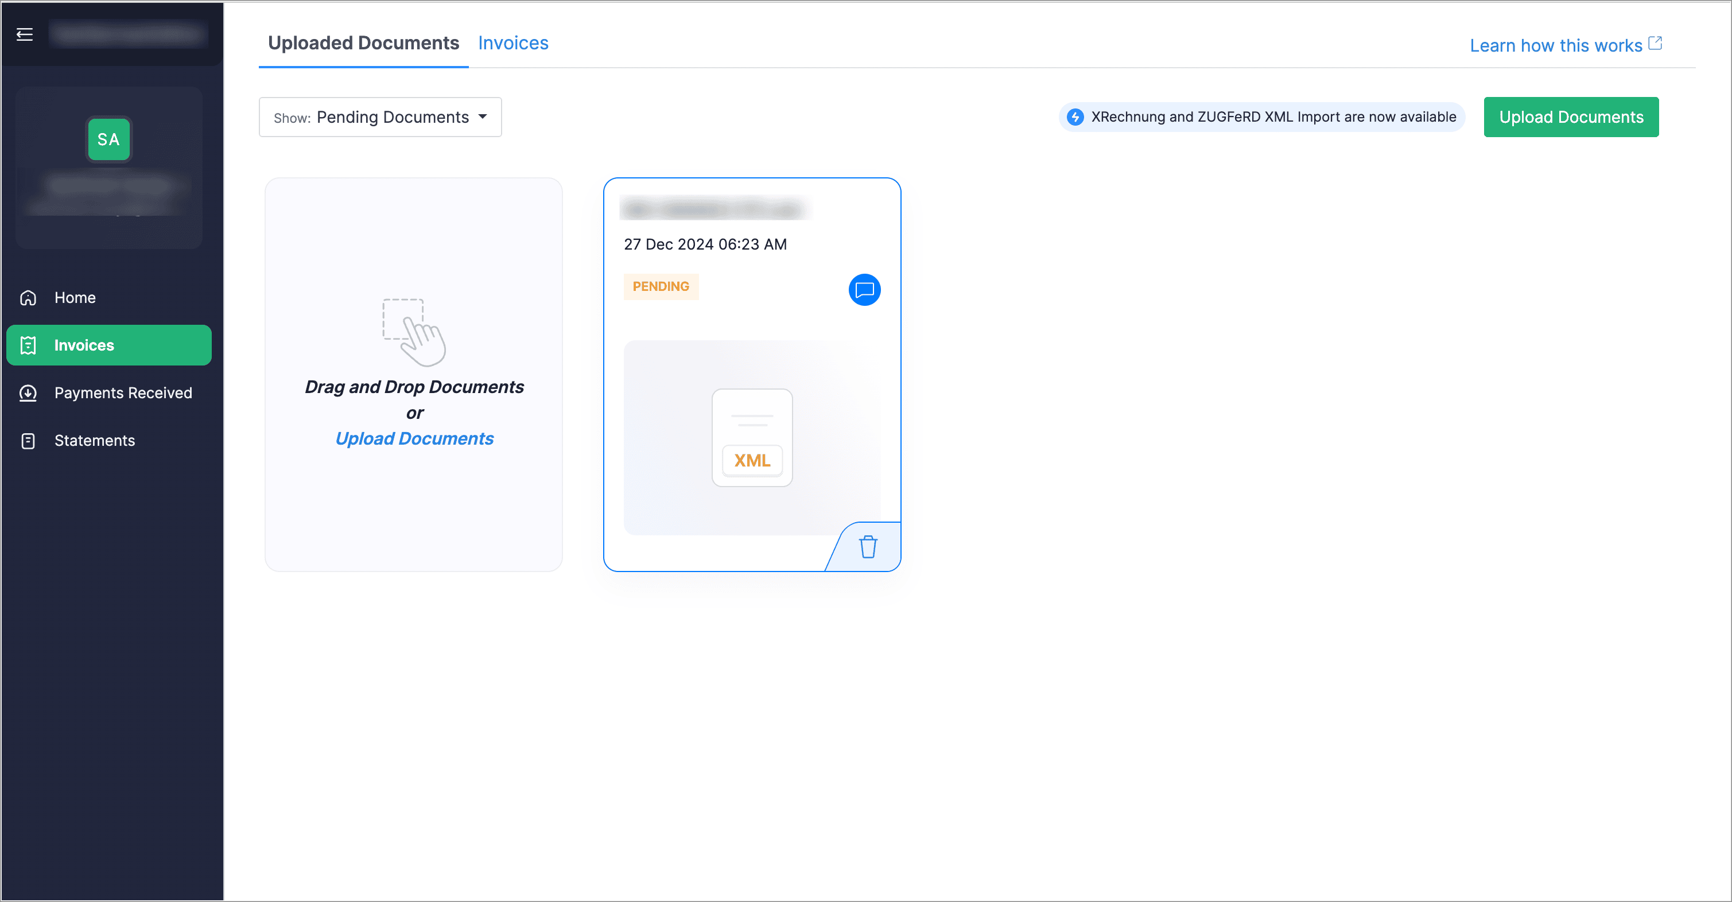Viewport: 1732px width, 902px height.
Task: Go to Statements in the sidebar
Action: (x=94, y=441)
